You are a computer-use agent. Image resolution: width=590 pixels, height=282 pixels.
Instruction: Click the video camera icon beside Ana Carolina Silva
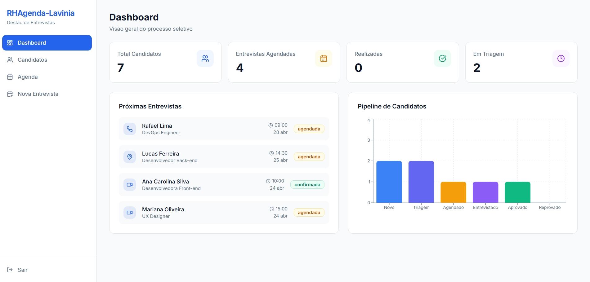click(x=130, y=185)
